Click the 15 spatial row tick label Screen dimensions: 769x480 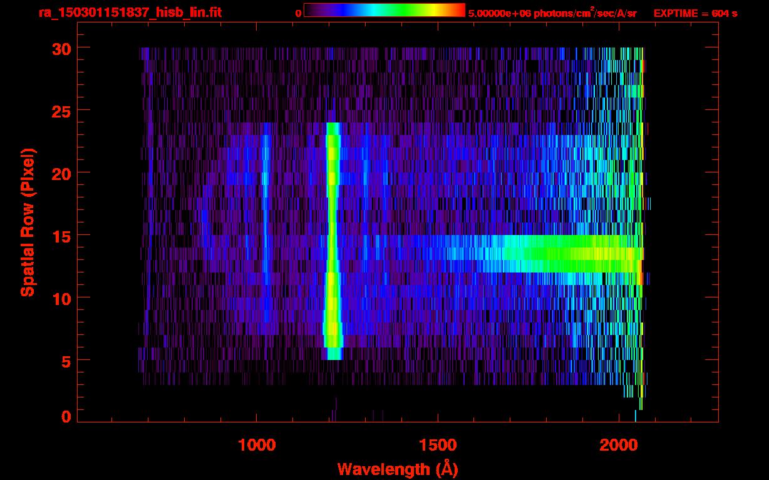(x=62, y=236)
